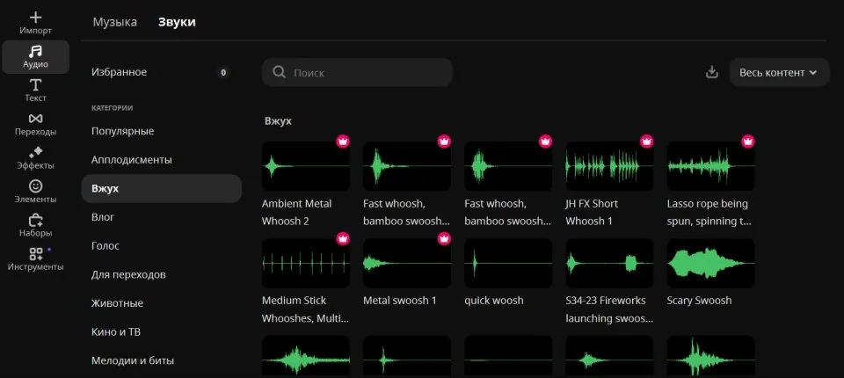
Task: Open the Инструменты panel
Action: tap(35, 258)
